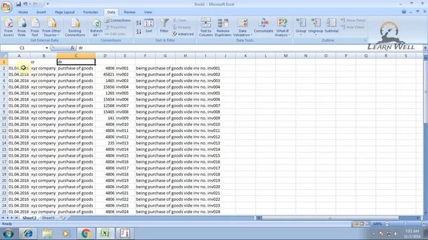
Task: Click Hide Detail in Outline
Action: coord(352,27)
